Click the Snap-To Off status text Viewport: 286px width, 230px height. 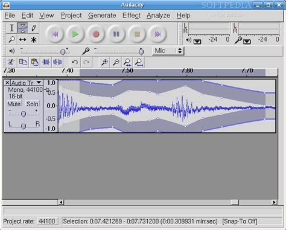(x=240, y=222)
